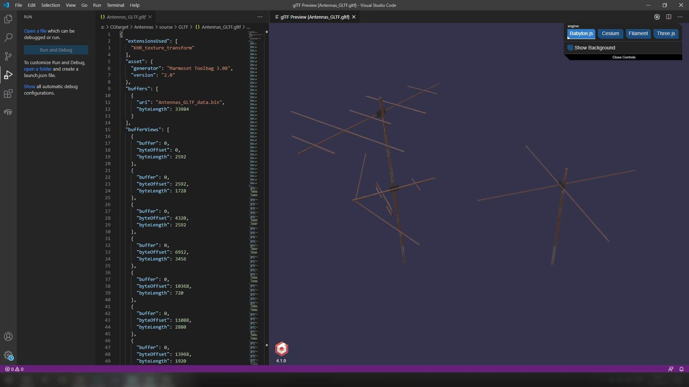The width and height of the screenshot is (689, 387).
Task: Click the 'Show' automatic debug configurations link
Action: tap(29, 87)
